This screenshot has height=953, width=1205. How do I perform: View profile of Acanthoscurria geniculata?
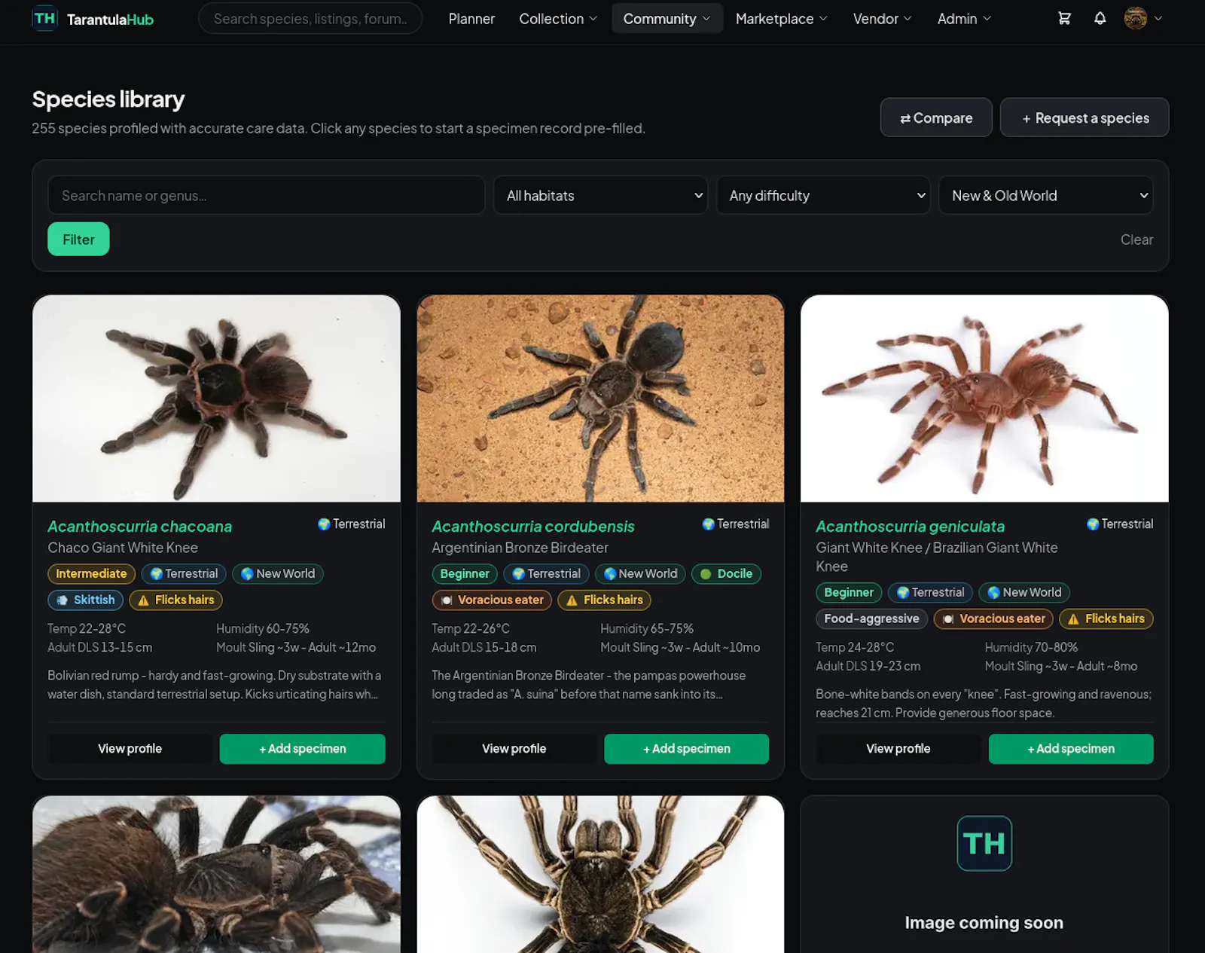[x=898, y=749]
